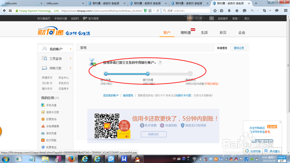Open the Word taskbar icon

click(x=124, y=159)
